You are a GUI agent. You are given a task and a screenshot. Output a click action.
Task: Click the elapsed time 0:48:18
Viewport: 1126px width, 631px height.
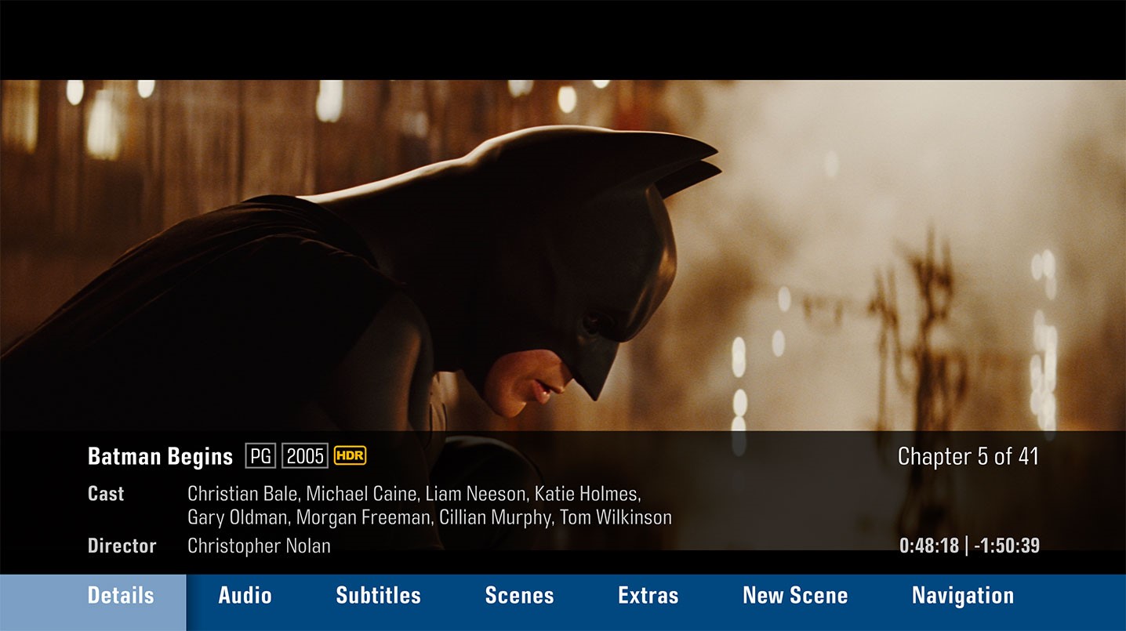pos(929,546)
